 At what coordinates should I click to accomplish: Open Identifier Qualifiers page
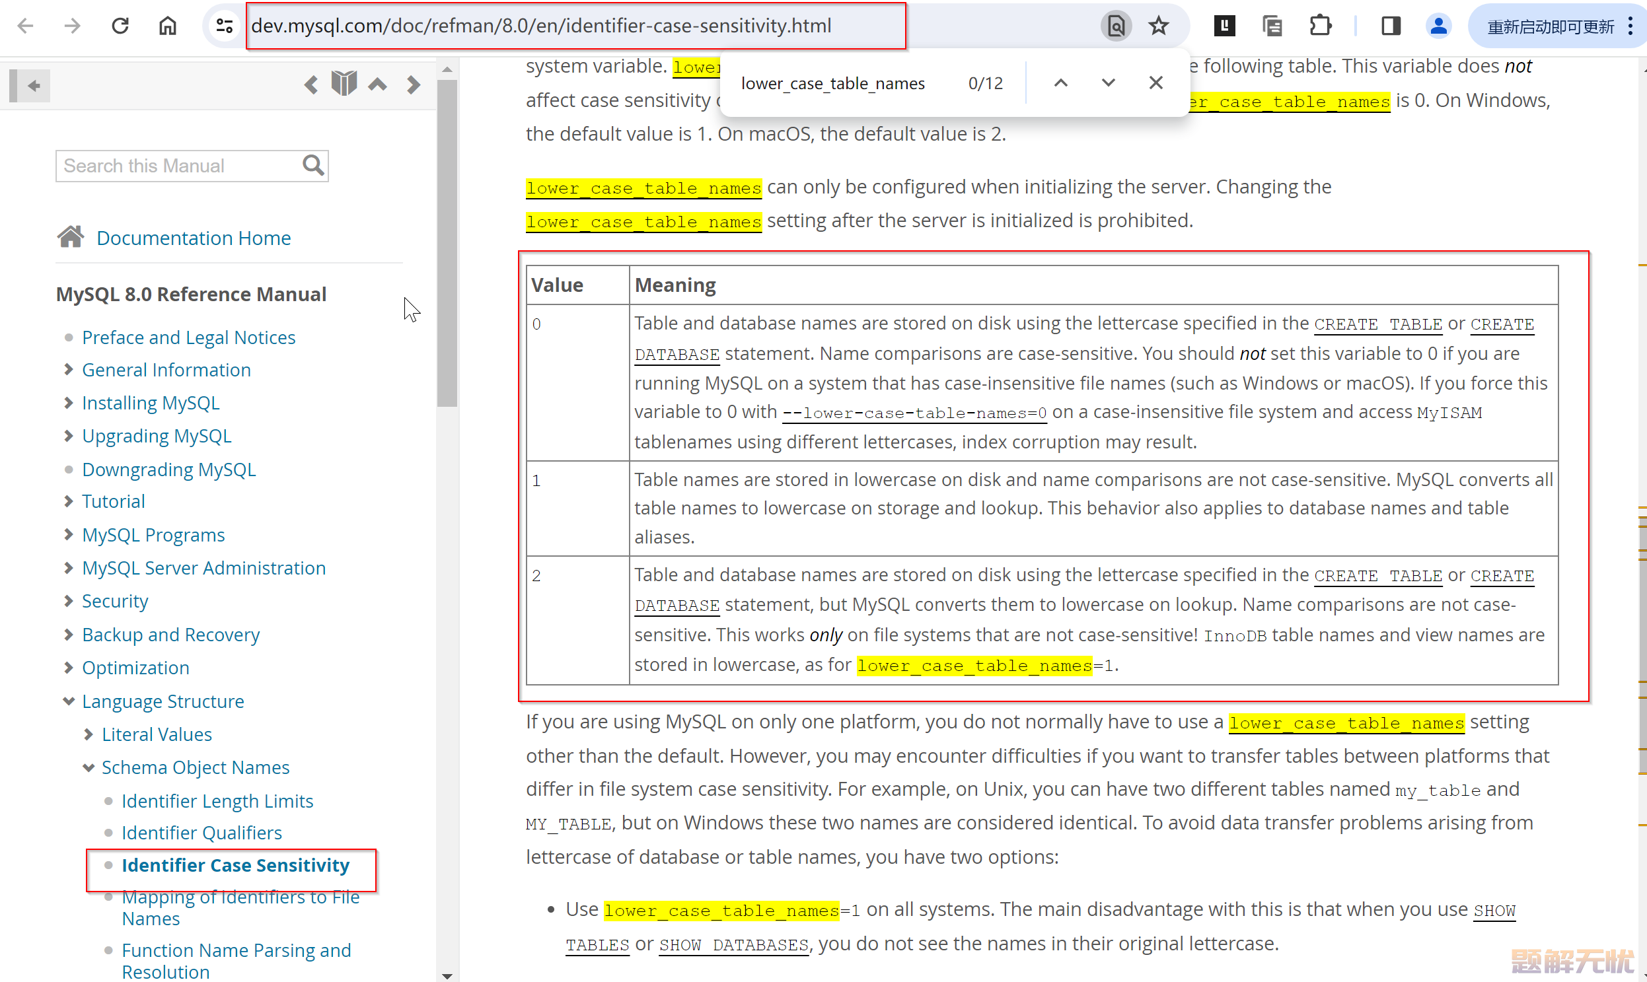click(x=201, y=833)
